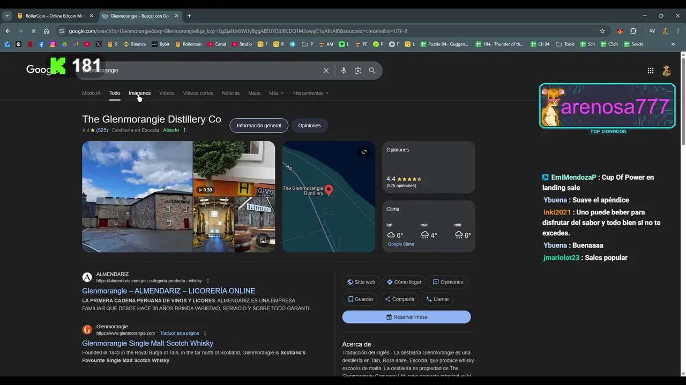The height and width of the screenshot is (385, 686).
Task: Open the large distillery building photo
Action: click(x=137, y=196)
